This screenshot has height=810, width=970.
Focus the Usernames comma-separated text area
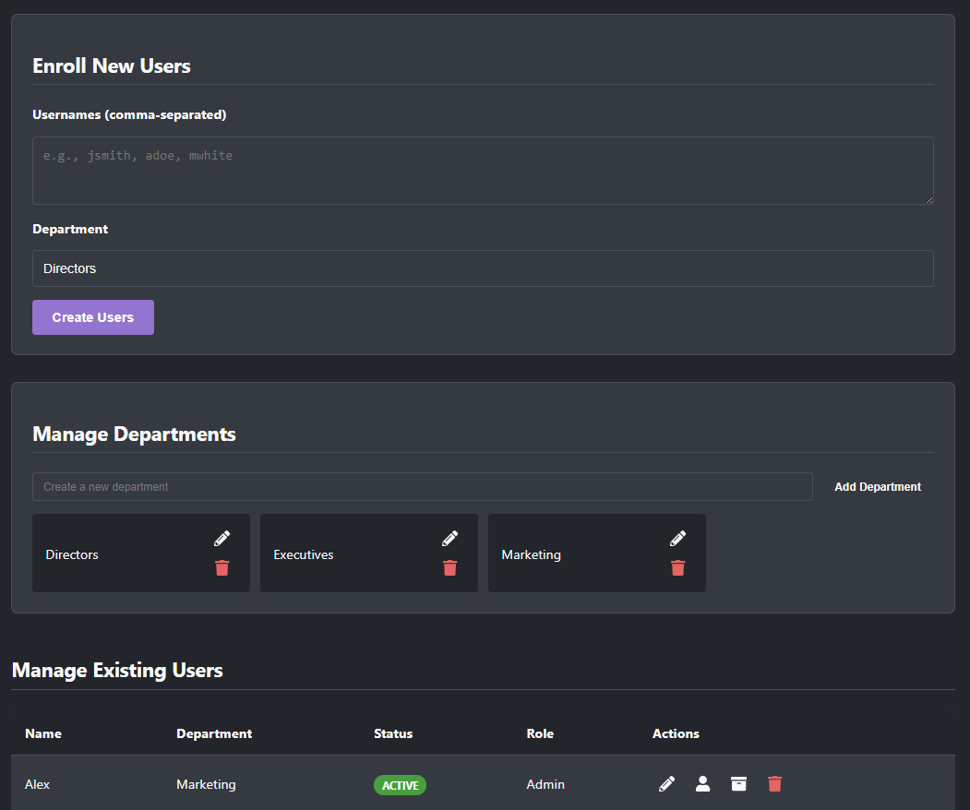point(483,171)
